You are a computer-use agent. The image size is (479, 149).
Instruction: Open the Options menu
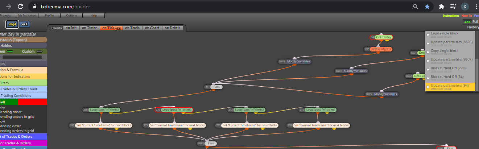[71, 16]
